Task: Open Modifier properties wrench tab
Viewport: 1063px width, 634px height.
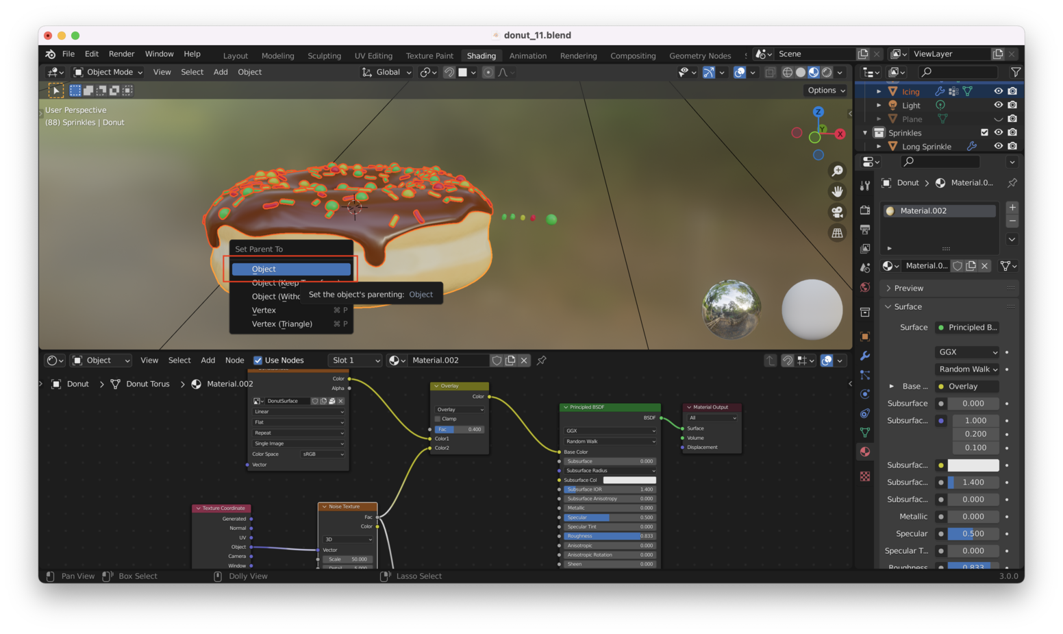Action: [x=865, y=356]
